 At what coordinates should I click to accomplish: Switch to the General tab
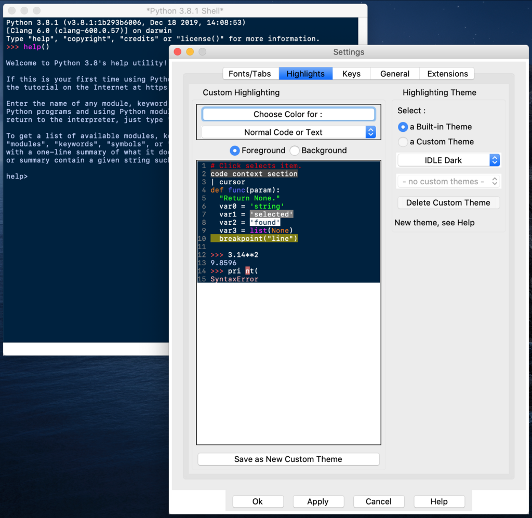point(395,74)
